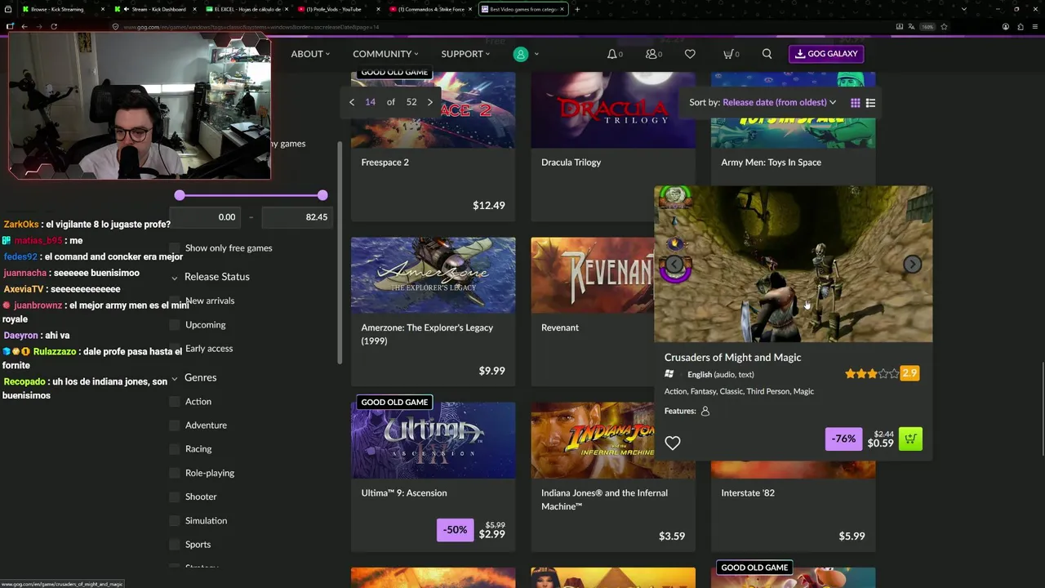Check the Sports genre

pos(175,545)
